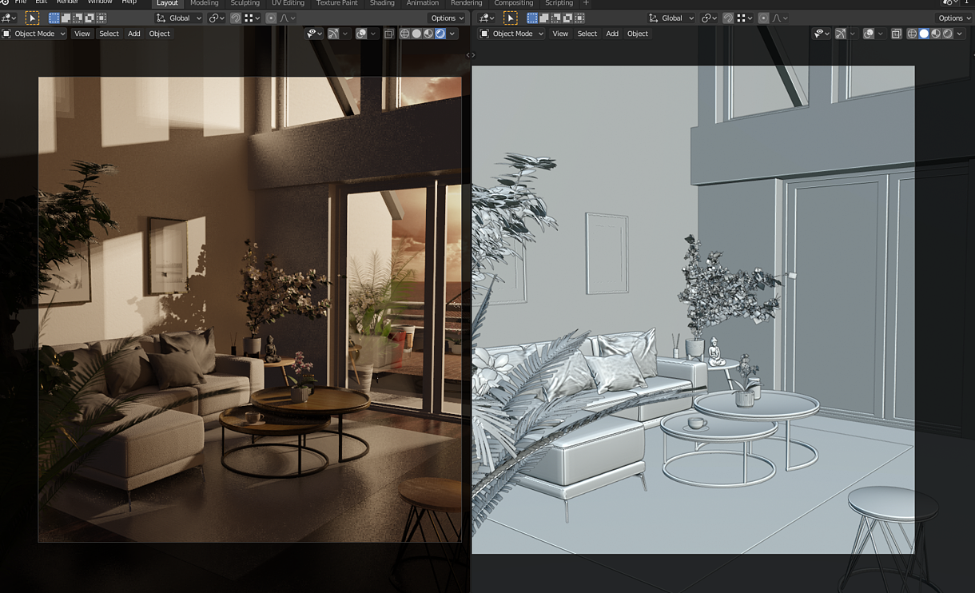Switch right viewport to Wireframe shading
Image resolution: width=975 pixels, height=593 pixels.
912,34
